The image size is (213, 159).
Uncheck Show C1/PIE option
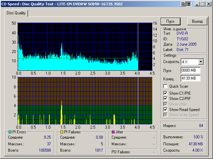165,93
